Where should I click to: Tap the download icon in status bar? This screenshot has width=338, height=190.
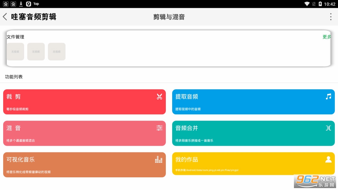[x=21, y=4]
